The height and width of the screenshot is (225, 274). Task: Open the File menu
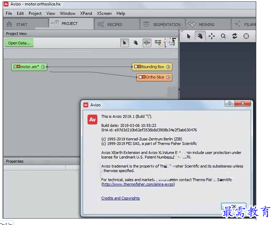tap(9, 14)
